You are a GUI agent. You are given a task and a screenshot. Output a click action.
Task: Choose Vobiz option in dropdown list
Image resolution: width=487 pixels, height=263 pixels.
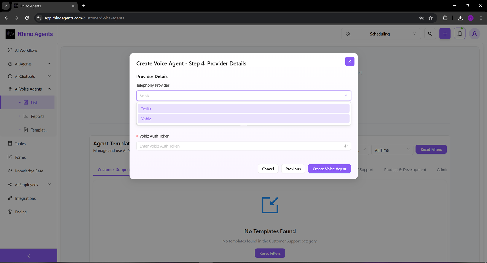pos(243,119)
